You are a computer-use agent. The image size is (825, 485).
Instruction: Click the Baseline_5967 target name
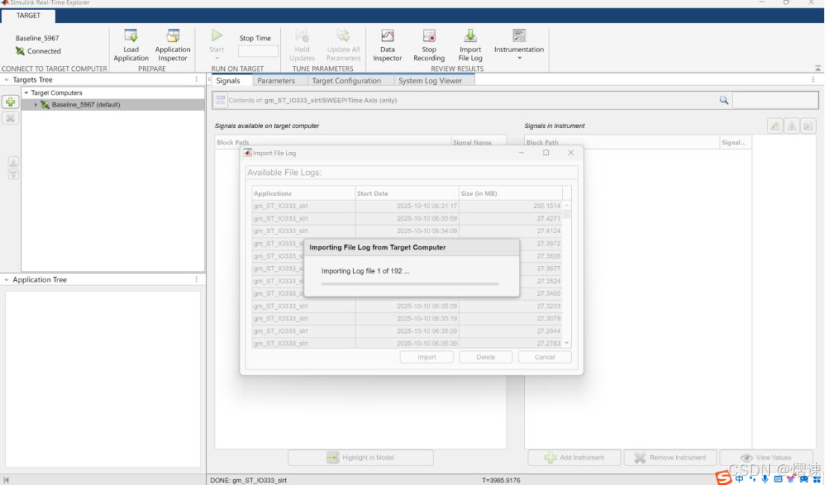click(37, 38)
